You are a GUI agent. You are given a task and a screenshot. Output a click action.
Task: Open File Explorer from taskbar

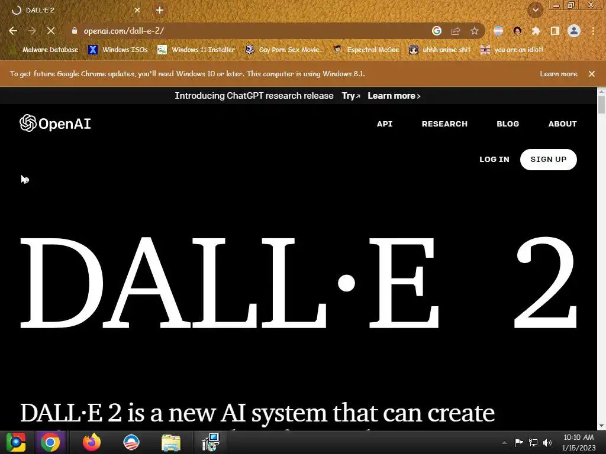pyautogui.click(x=171, y=442)
